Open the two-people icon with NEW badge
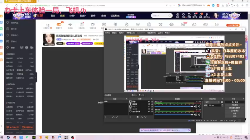This screenshot has width=250, height=140. click(x=183, y=24)
